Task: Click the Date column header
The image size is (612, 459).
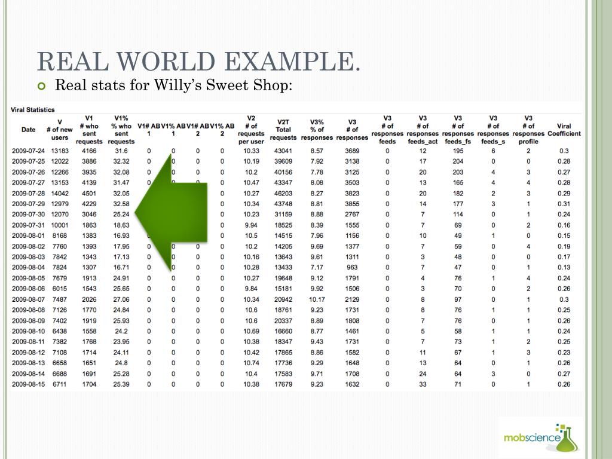Action: (x=28, y=130)
